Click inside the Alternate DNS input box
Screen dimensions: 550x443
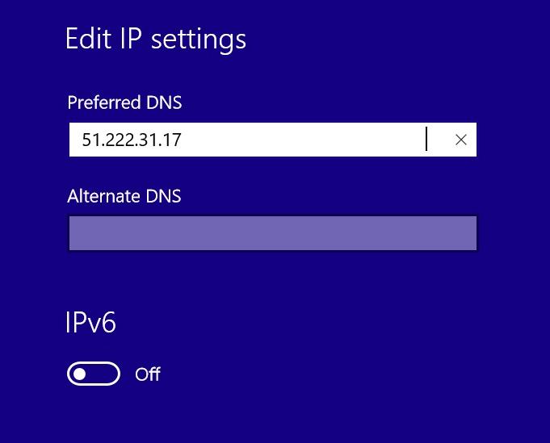click(272, 233)
